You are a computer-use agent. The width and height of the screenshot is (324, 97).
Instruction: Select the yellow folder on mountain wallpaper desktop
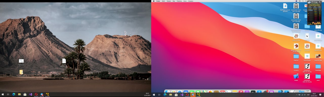[21, 73]
